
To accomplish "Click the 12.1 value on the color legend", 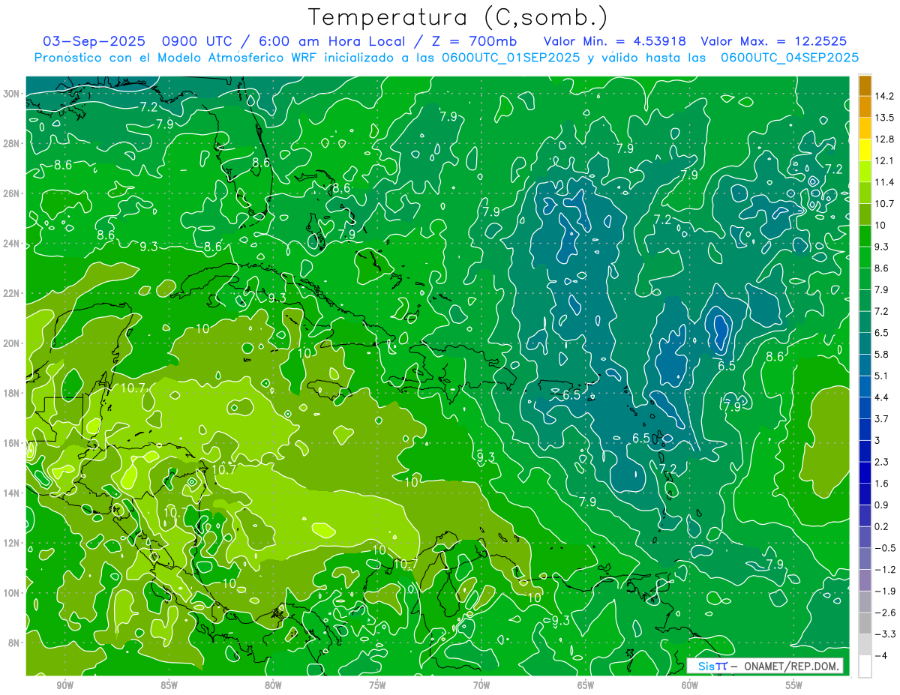I will (884, 160).
